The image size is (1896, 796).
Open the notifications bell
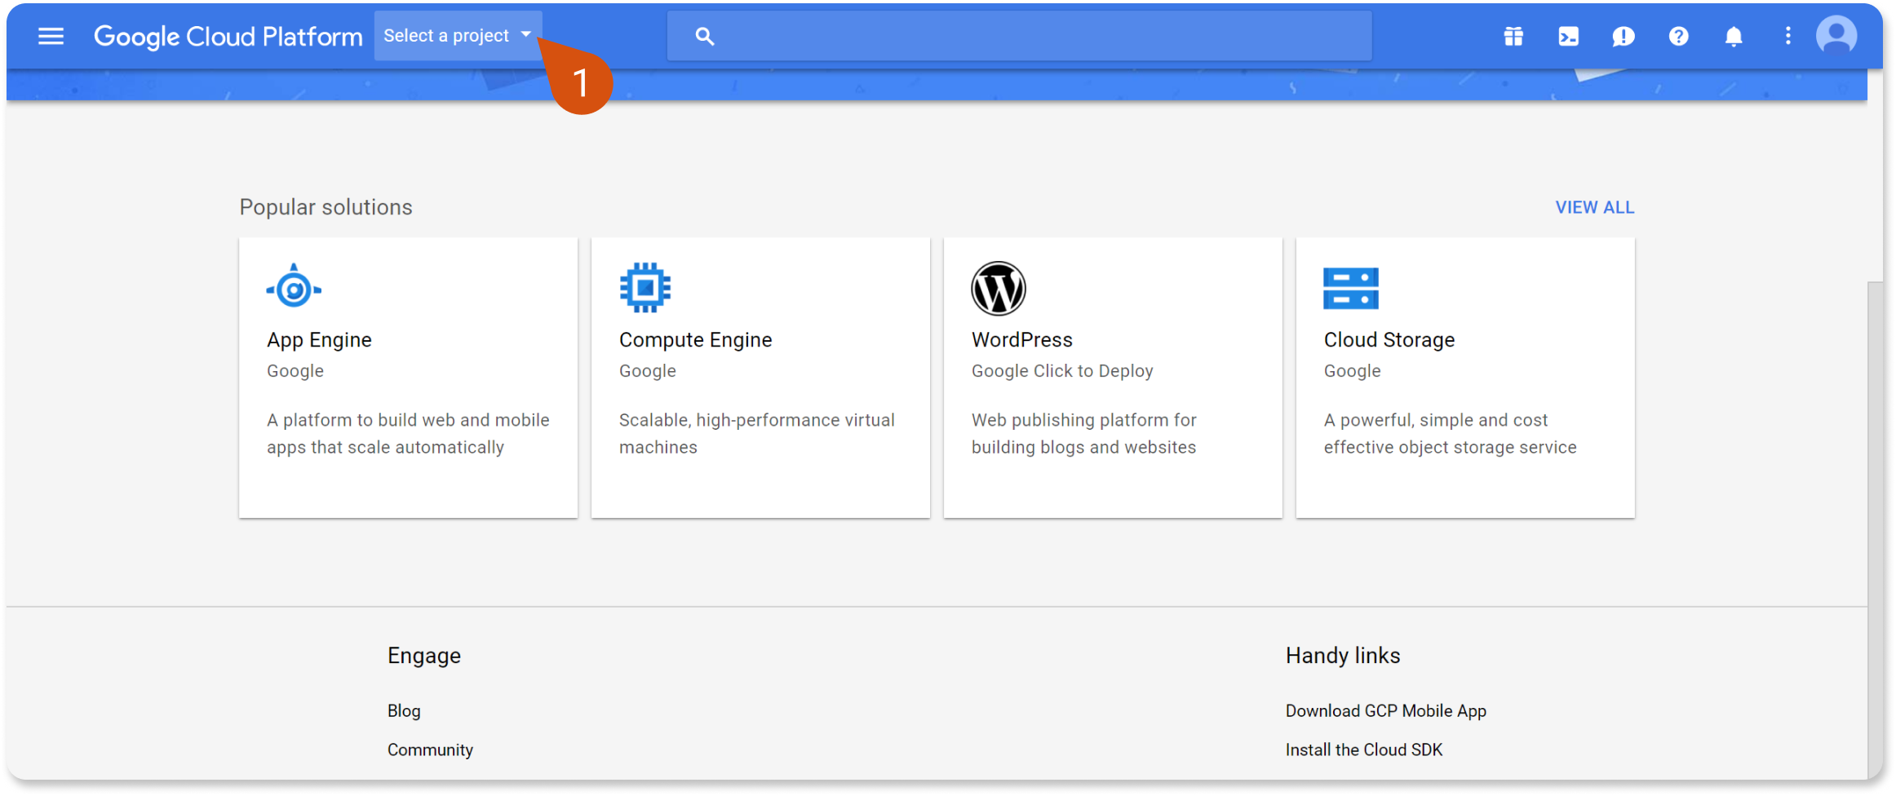[x=1734, y=36]
